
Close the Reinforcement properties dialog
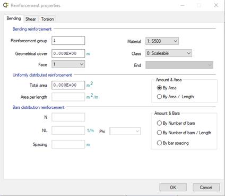(216, 5)
